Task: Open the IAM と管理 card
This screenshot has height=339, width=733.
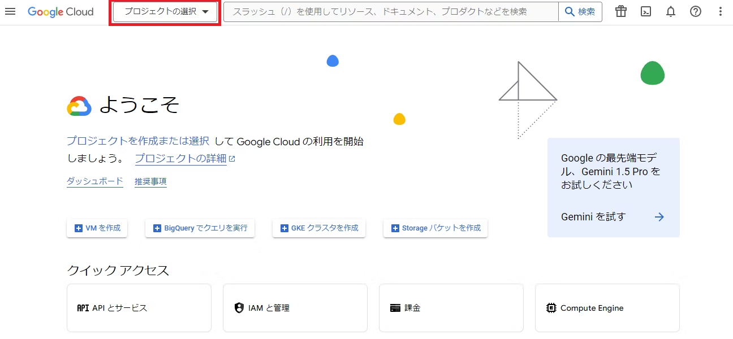Action: point(295,308)
